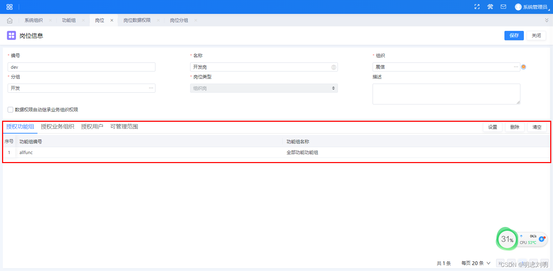Image resolution: width=553 pixels, height=271 pixels.
Task: Click the 清空 button
Action: pos(537,127)
